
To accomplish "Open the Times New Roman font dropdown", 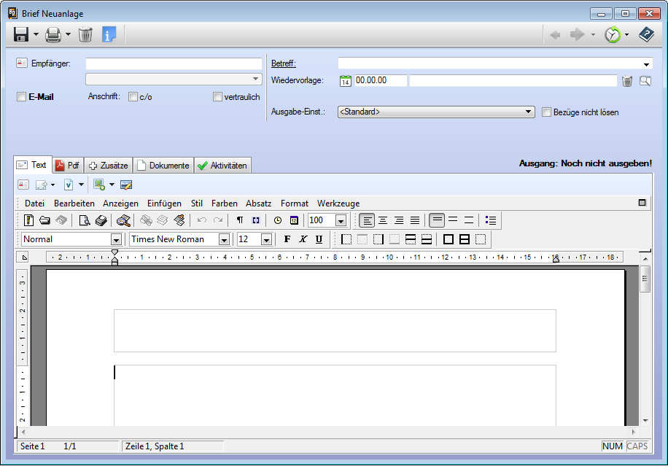I will [x=224, y=240].
